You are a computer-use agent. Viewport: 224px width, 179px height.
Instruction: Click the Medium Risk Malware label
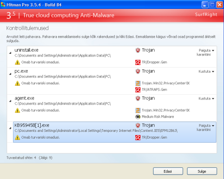[158, 117]
